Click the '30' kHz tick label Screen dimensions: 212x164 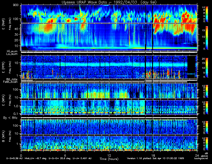16,34
